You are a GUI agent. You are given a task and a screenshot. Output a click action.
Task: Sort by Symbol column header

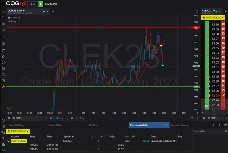[68, 136]
